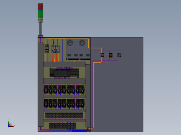Select the middle orange pushbutton on the door
Image resolution: width=181 pixels, height=135 pixels.
tap(111, 55)
